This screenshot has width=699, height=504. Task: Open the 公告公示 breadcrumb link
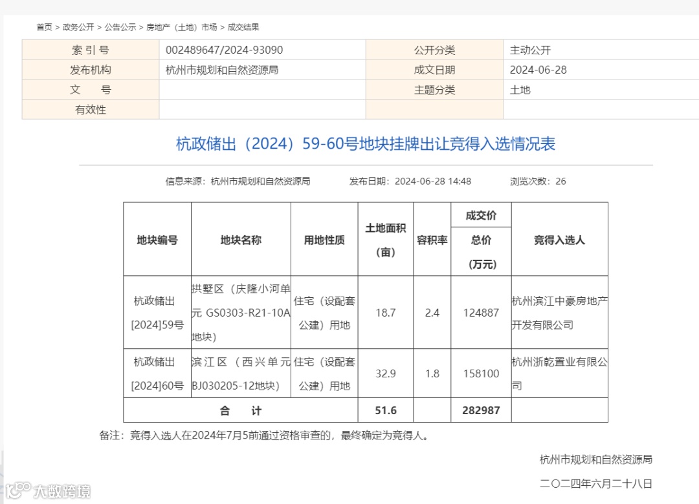coord(120,27)
